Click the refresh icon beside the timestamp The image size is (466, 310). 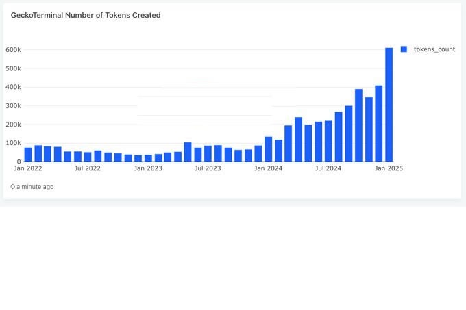tap(13, 187)
